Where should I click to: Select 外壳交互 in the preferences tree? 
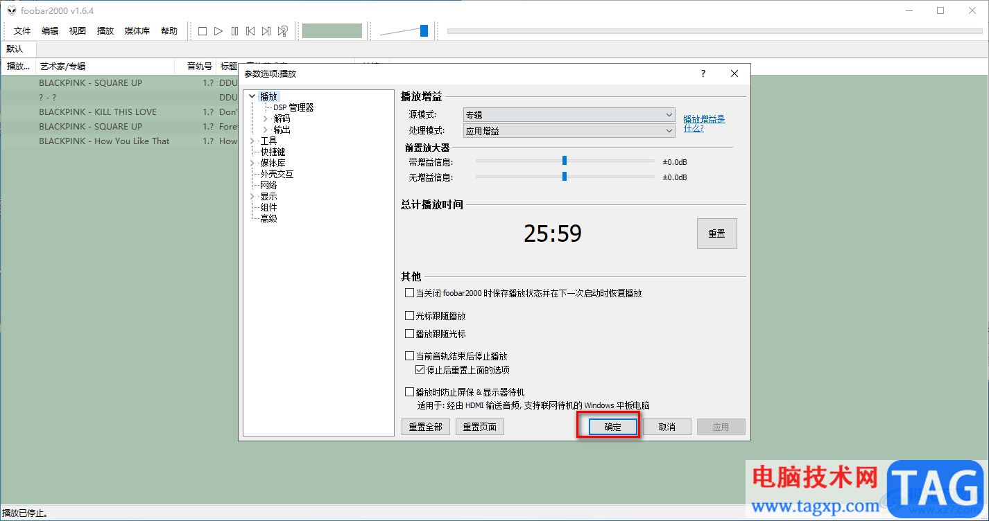pos(277,175)
